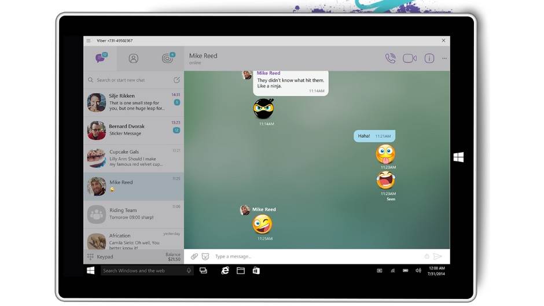Image resolution: width=544 pixels, height=306 pixels.
Task: Open Bernard Dvorak's chat
Action: pyautogui.click(x=134, y=130)
